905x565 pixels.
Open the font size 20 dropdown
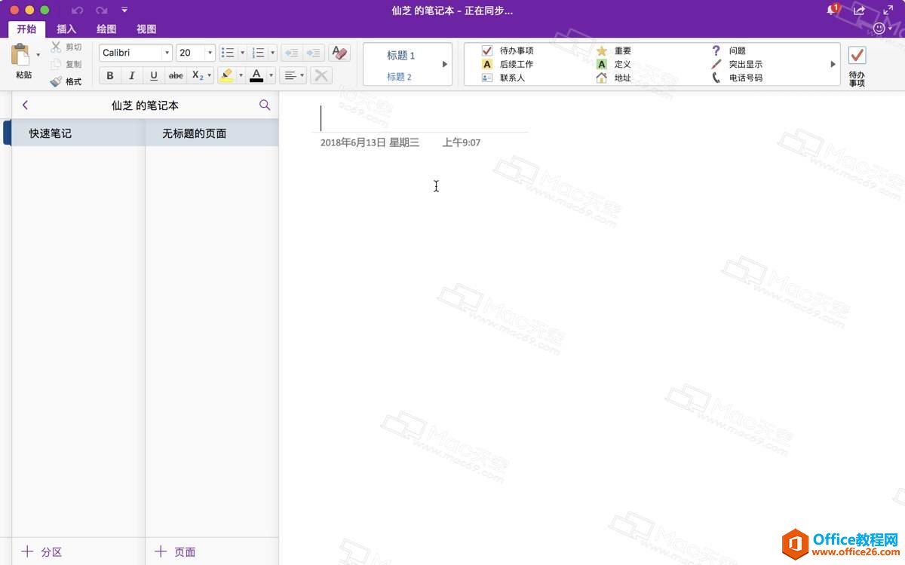(210, 53)
